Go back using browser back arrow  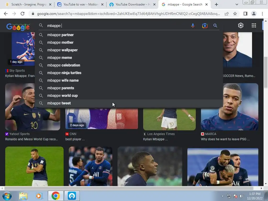click(x=6, y=14)
